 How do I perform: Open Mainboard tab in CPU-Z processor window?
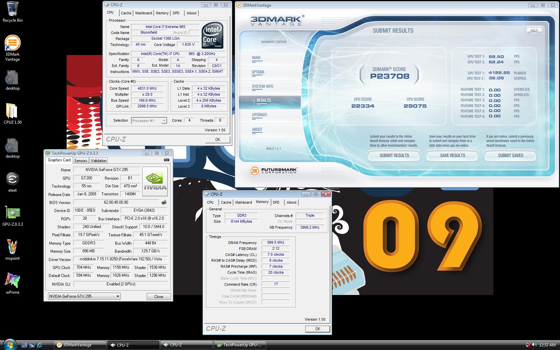[x=144, y=13]
